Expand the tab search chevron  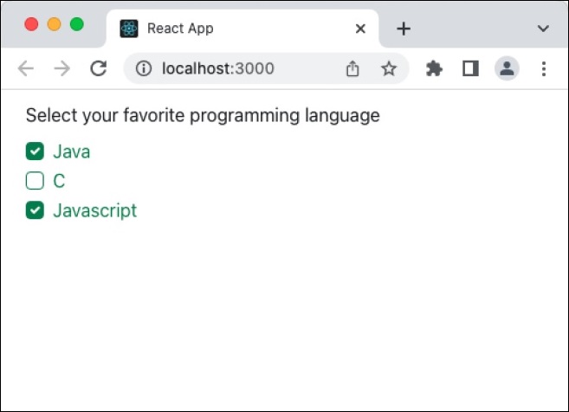[x=543, y=29]
